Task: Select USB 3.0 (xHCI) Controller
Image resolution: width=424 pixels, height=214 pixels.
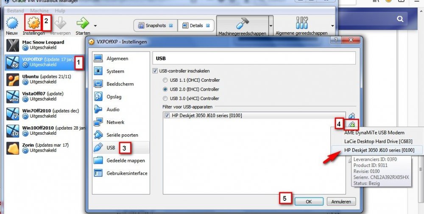Action: (165, 99)
